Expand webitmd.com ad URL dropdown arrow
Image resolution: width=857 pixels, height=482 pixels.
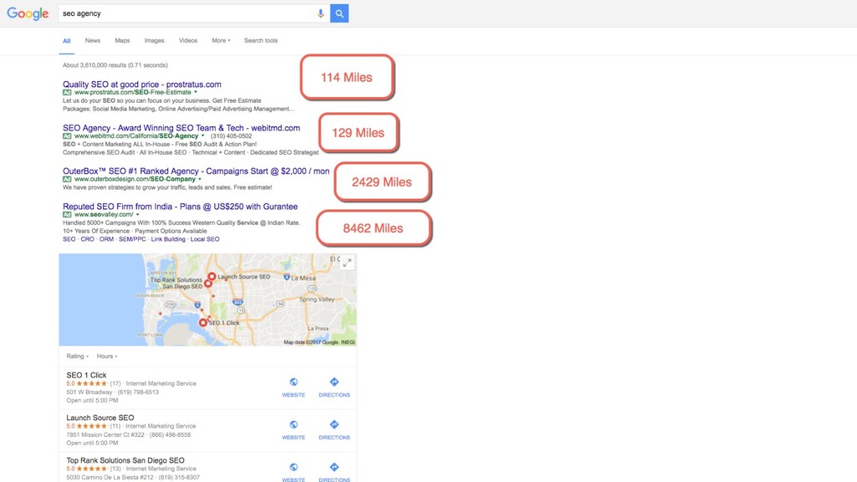pos(203,136)
